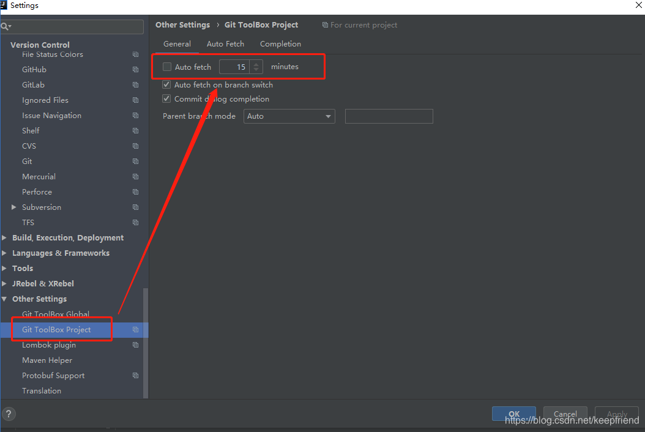This screenshot has width=645, height=432.
Task: Click the For current project icon
Action: [325, 25]
